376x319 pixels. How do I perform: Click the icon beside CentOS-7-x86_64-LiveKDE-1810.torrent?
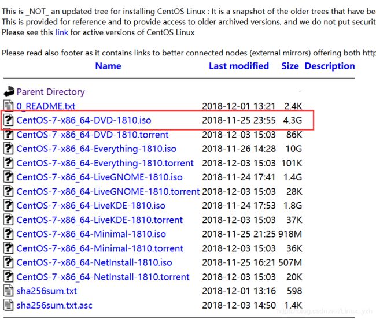pyautogui.click(x=9, y=220)
